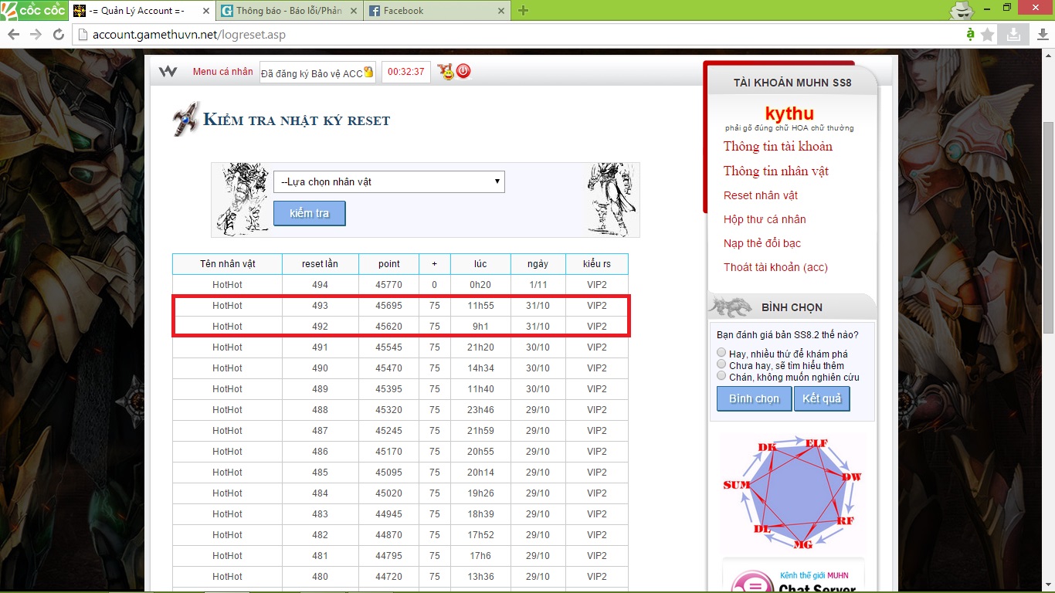
Task: Click the incognito hat-and-glasses icon in the title bar
Action: tap(960, 10)
